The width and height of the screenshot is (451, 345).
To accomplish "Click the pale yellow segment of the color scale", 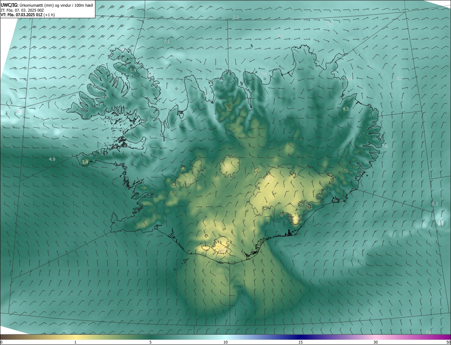I will point(75,337).
